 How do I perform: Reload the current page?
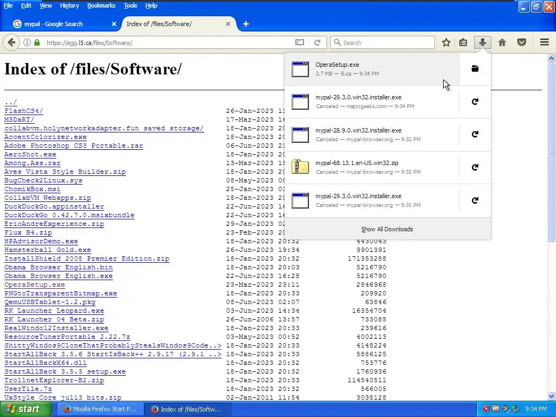[x=317, y=42]
